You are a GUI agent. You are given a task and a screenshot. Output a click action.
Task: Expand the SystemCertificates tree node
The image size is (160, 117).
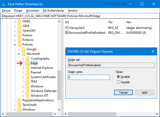pyautogui.click(x=23, y=77)
